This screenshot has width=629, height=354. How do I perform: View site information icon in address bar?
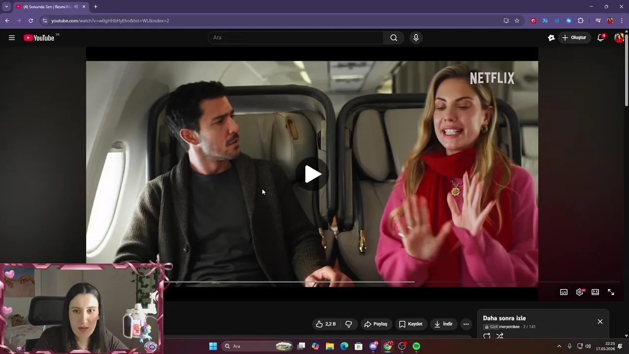tap(45, 21)
